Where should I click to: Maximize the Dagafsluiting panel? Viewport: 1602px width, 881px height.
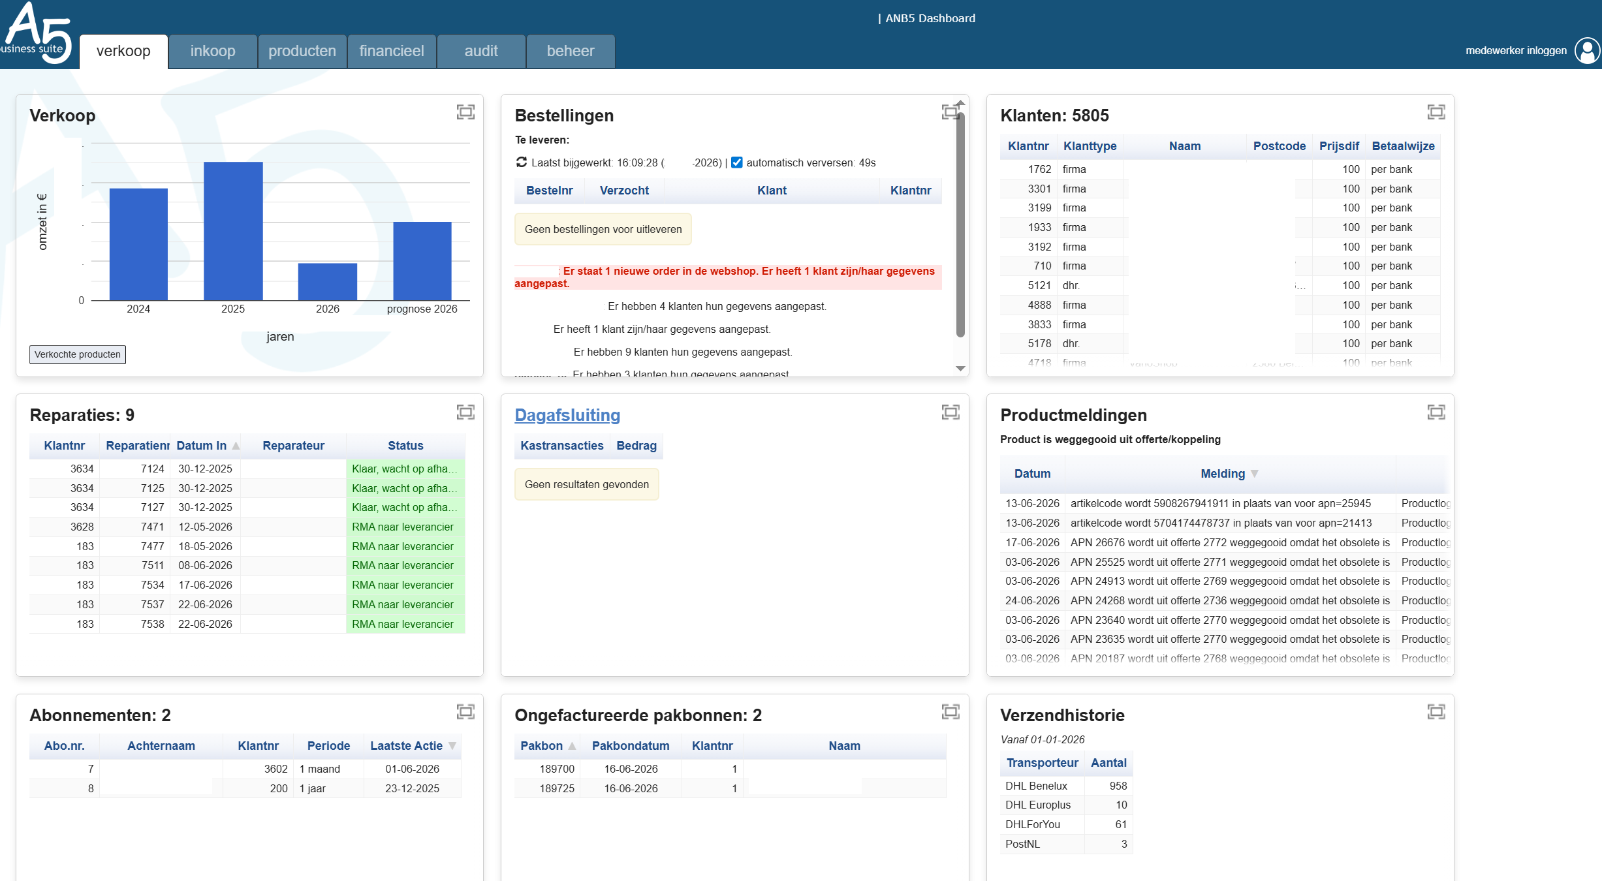click(x=950, y=412)
